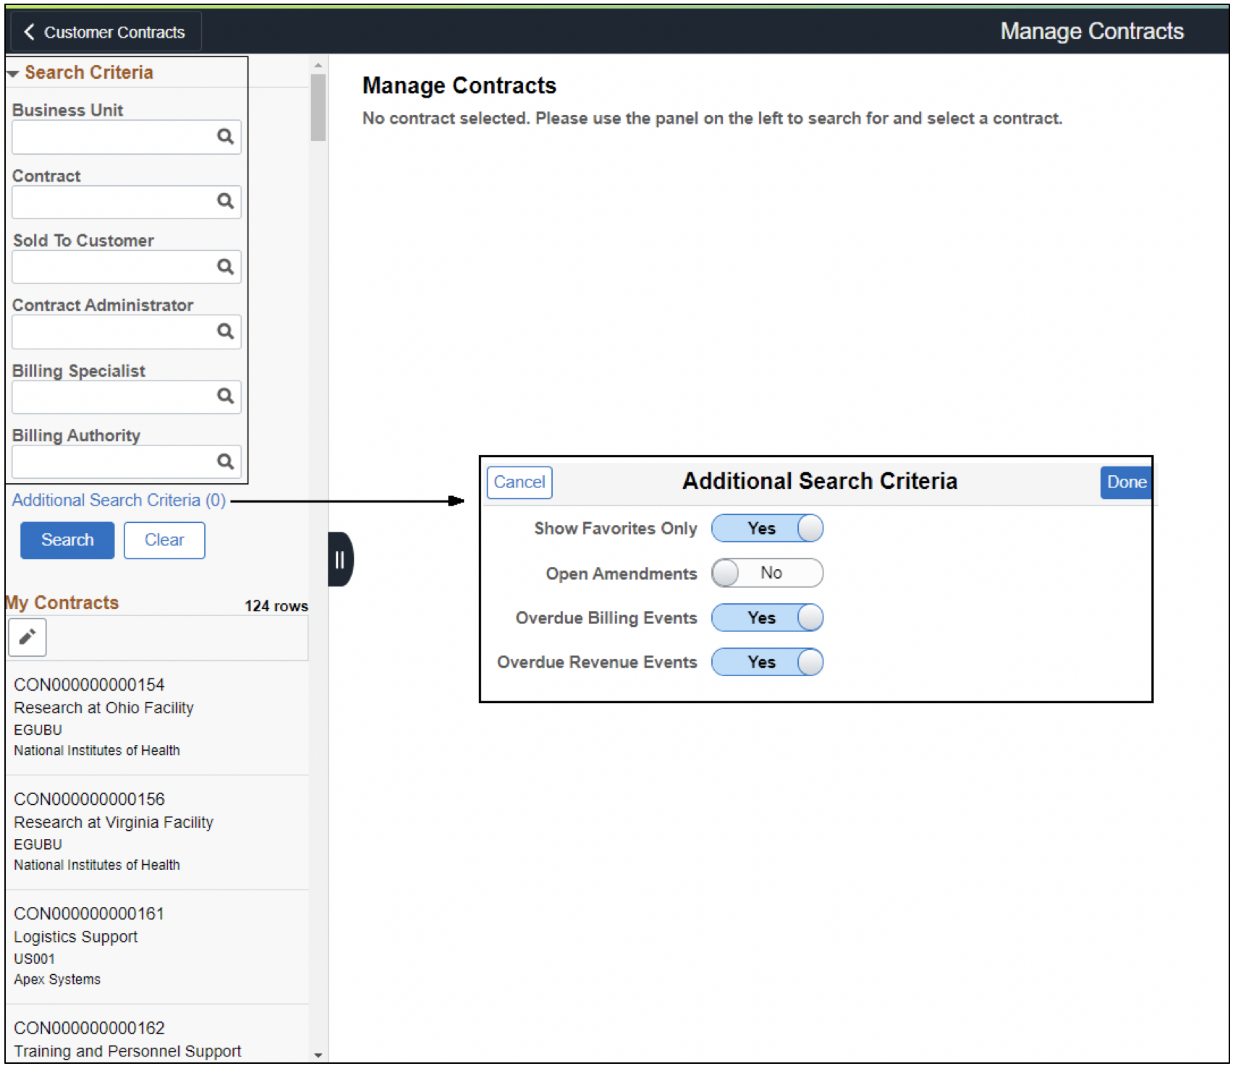Open the Business Unit lookup magnifier

(x=225, y=137)
